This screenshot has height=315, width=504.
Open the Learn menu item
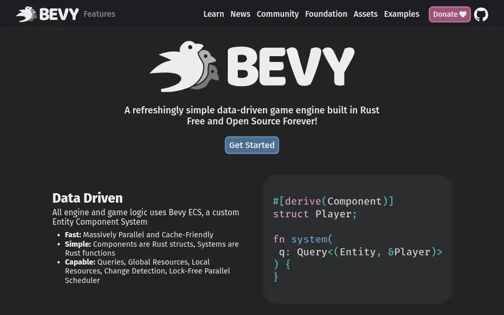pos(214,14)
